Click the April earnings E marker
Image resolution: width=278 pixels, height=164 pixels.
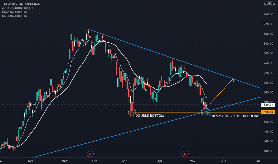click(x=185, y=154)
